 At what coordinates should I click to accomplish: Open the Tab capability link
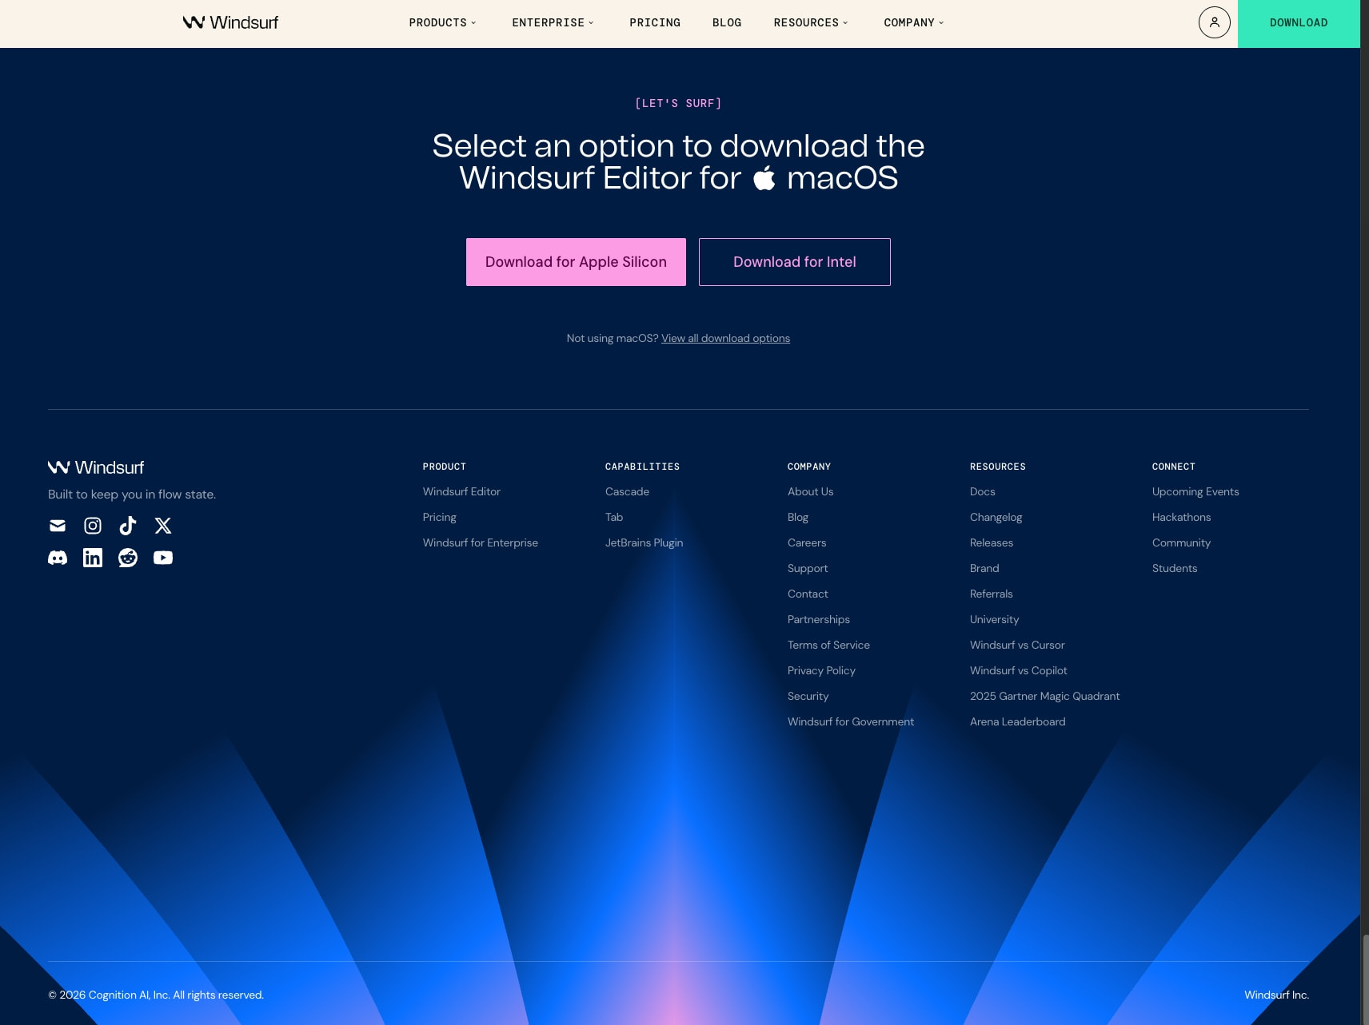[614, 517]
